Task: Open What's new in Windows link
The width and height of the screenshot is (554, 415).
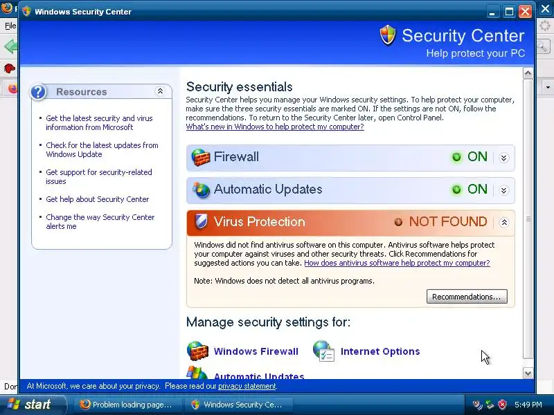Action: click(275, 127)
